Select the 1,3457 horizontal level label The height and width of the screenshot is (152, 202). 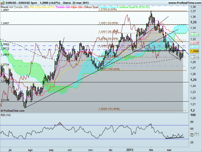[x=5, y=23]
